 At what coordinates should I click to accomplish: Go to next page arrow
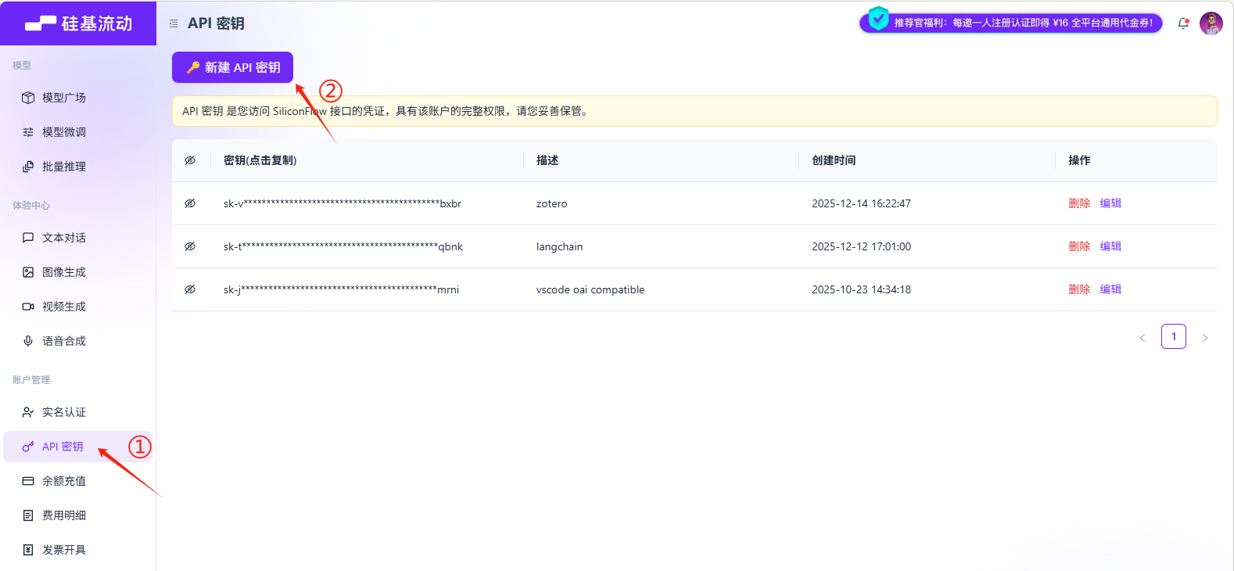[1204, 338]
